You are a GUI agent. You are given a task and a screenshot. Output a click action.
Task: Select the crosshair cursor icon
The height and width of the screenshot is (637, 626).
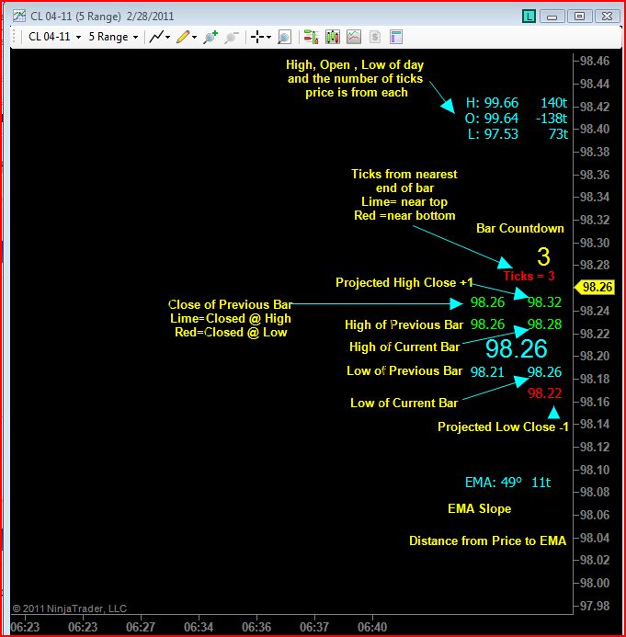(257, 37)
